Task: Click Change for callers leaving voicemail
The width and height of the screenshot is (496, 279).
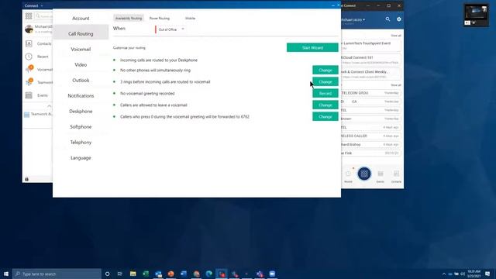Action: pyautogui.click(x=325, y=105)
